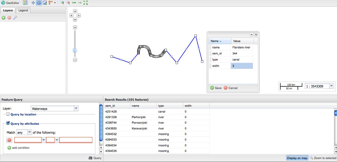This screenshot has height=162, width=337.
Task: Click the zoom out magnifier icon
Action: point(68,3)
